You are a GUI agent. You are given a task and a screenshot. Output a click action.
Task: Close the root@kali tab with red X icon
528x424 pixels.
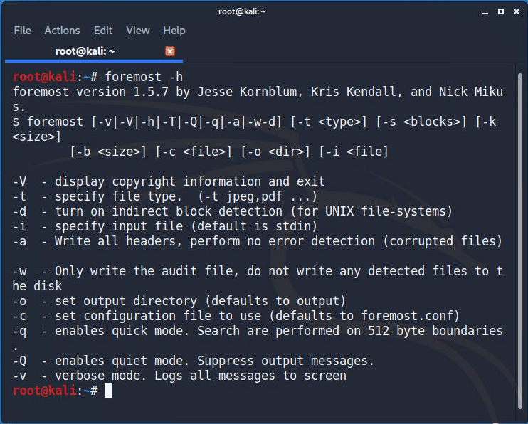click(170, 51)
